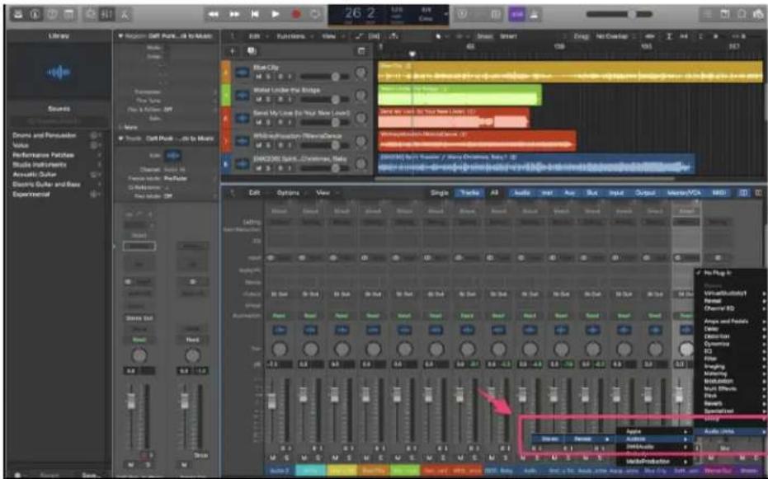Toggle Cycle mode in the transport
The height and width of the screenshot is (479, 768).
click(x=315, y=14)
